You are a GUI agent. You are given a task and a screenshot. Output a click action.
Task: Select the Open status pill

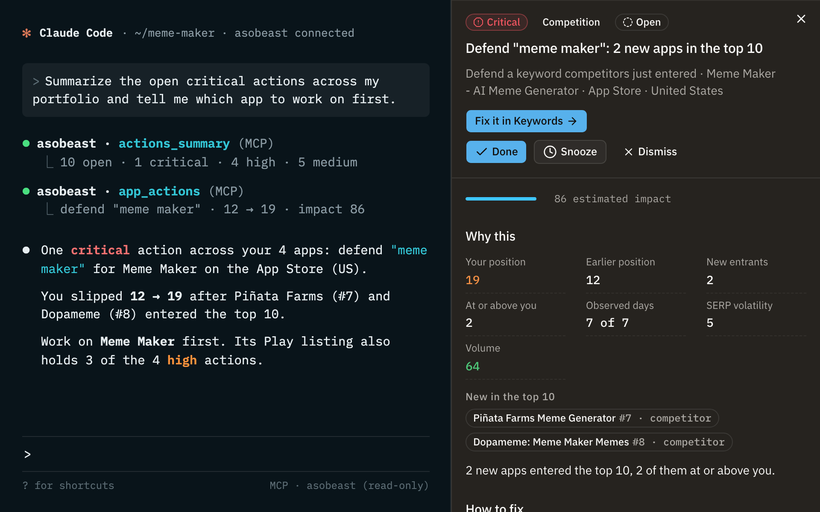coord(641,22)
